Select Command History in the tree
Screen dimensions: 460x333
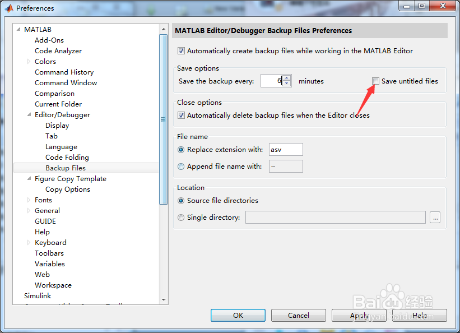coord(64,72)
